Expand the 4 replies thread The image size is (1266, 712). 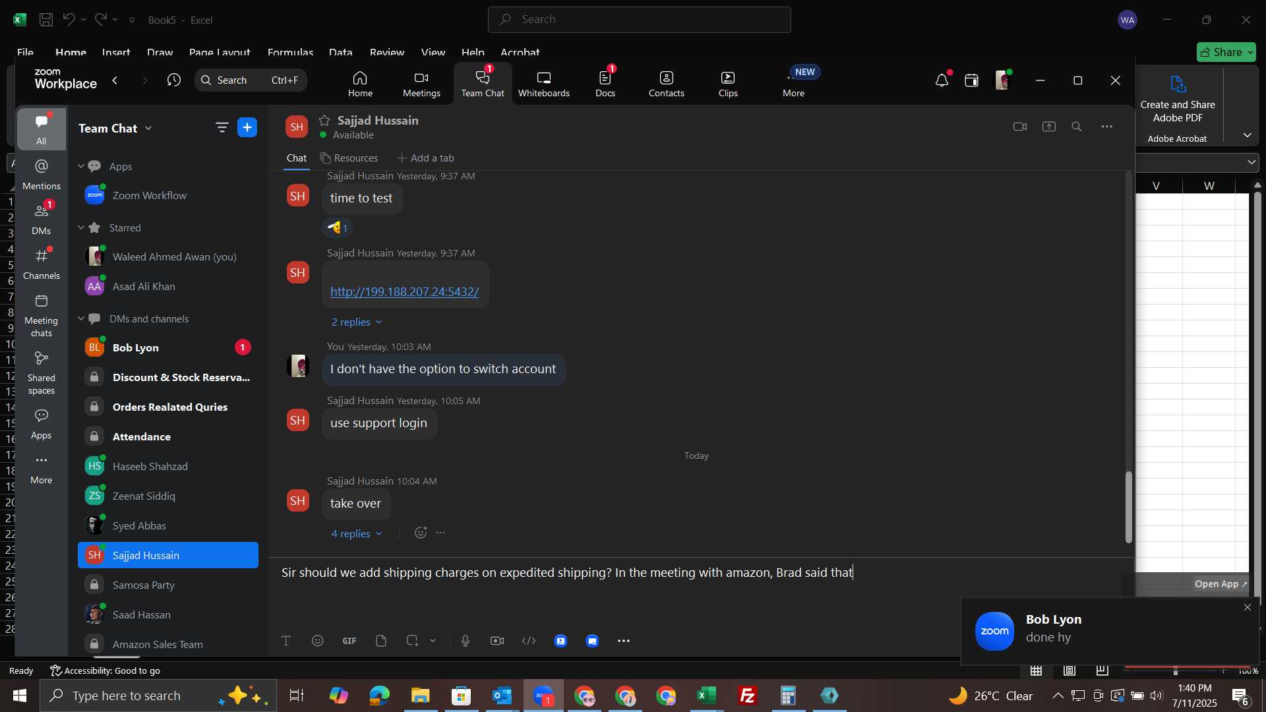(357, 534)
